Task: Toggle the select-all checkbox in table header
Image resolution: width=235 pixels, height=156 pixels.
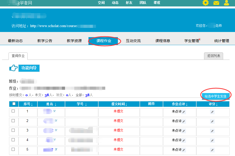Action: [14, 104]
